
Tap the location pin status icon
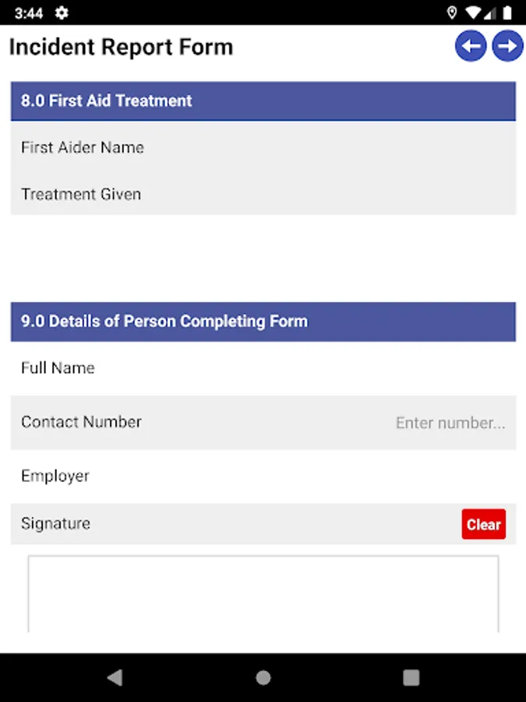pos(452,13)
